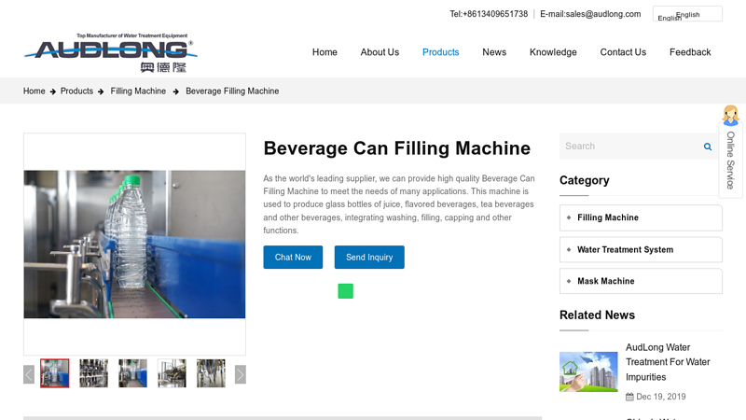Click the sales@audlong.com email text
Image resolution: width=746 pixels, height=420 pixels.
[x=603, y=14]
